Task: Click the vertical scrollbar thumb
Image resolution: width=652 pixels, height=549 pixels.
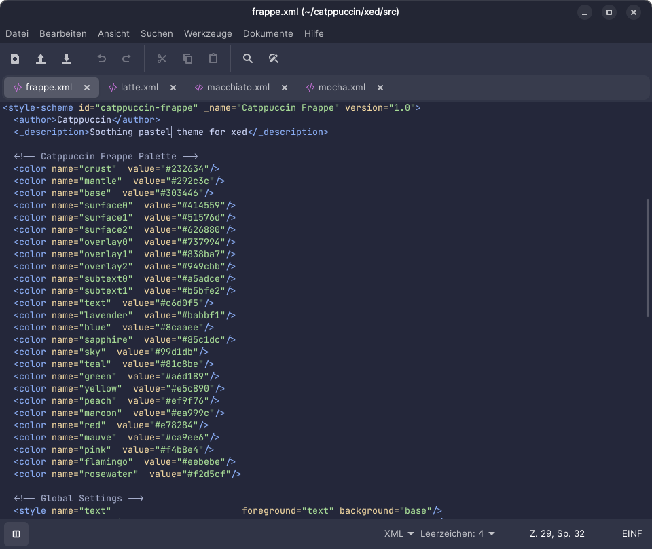Action: (x=647, y=258)
